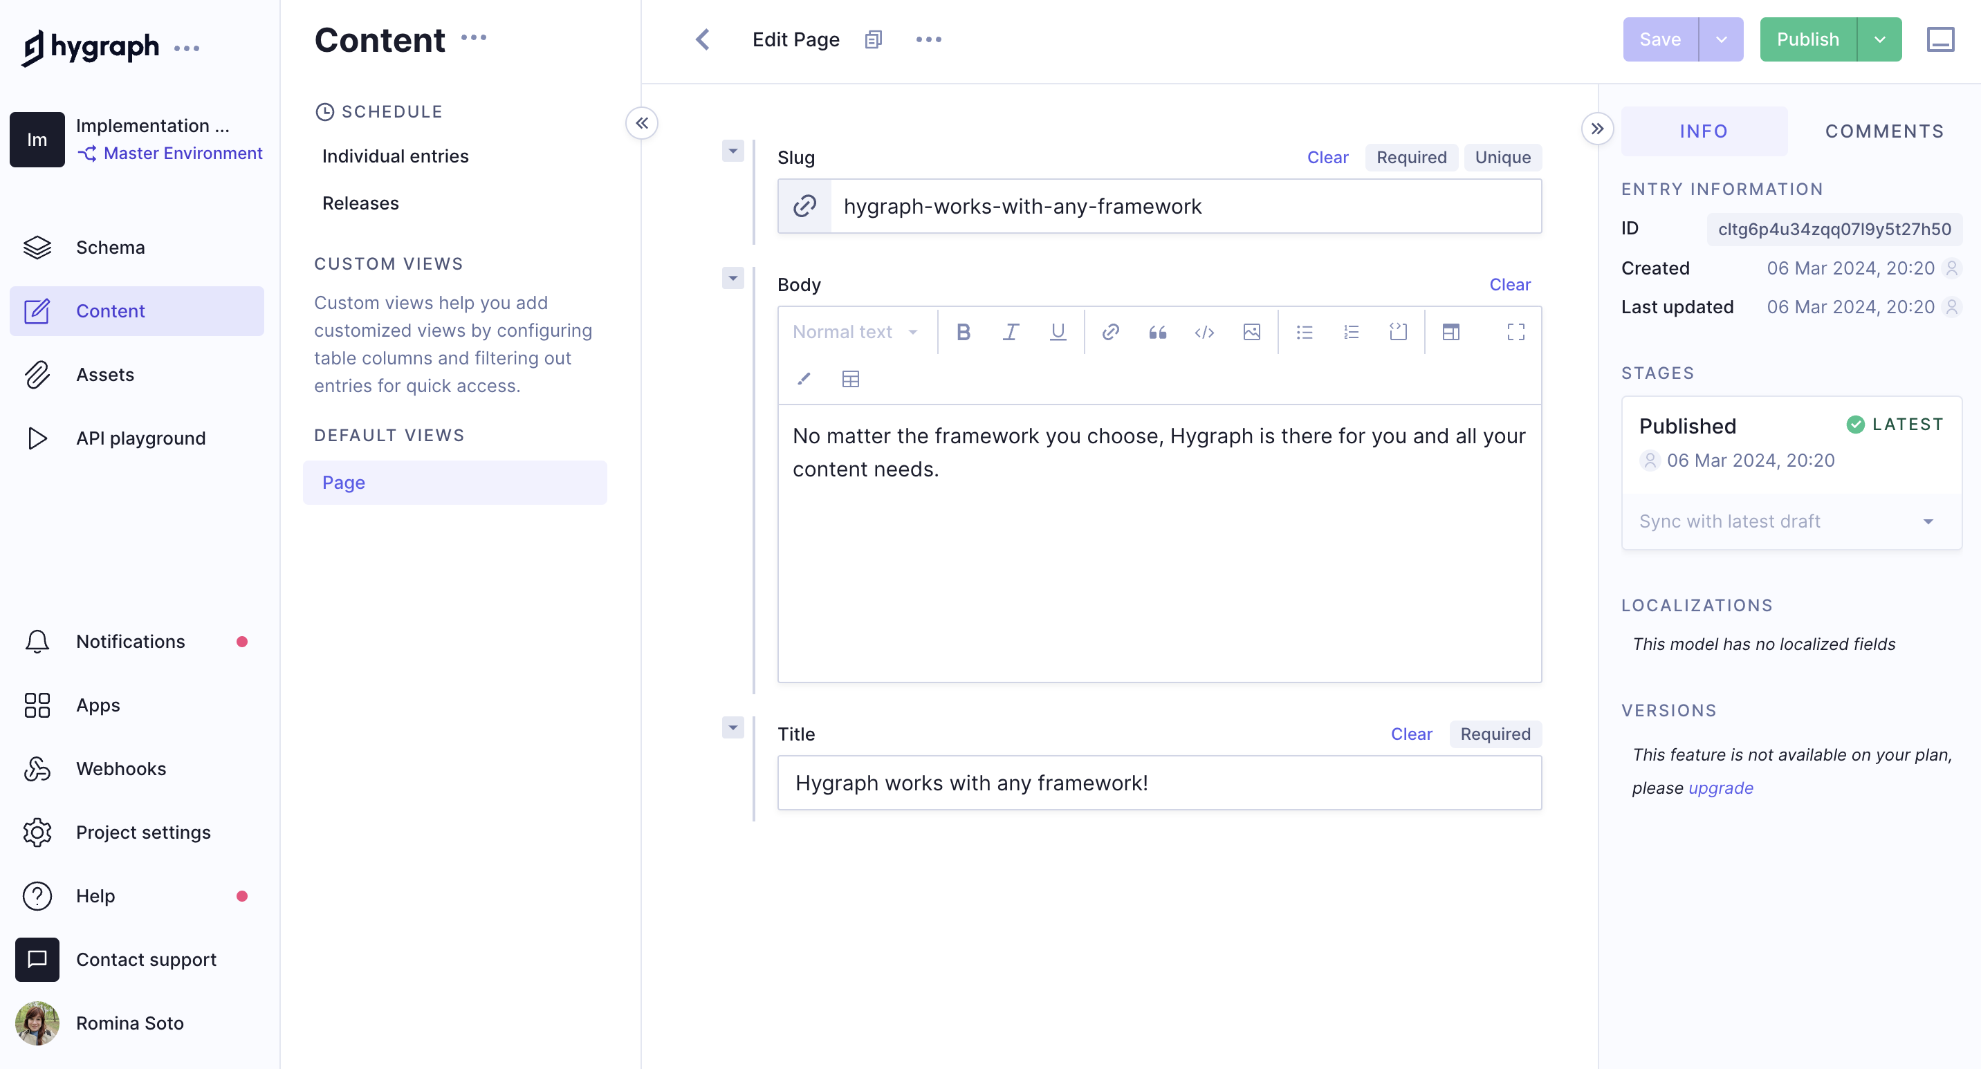Image resolution: width=1981 pixels, height=1069 pixels.
Task: Click Clear label next to Body field
Action: pyautogui.click(x=1510, y=284)
